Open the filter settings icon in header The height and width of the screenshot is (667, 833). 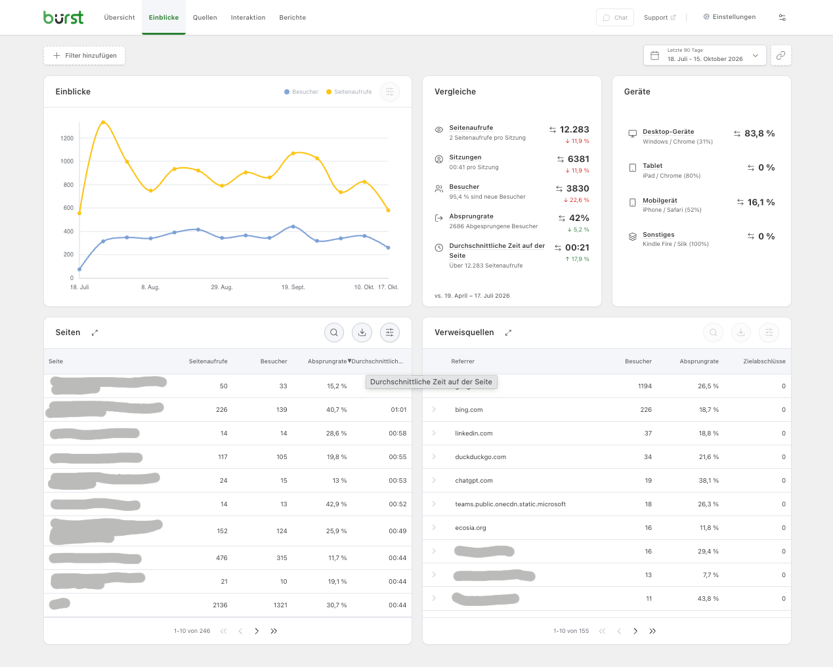click(782, 18)
